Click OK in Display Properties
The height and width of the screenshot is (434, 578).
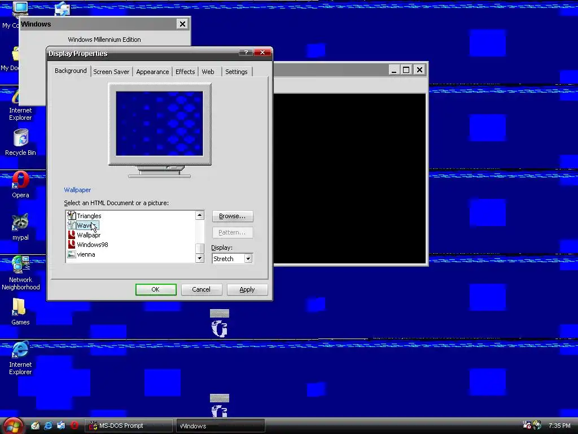click(x=156, y=290)
